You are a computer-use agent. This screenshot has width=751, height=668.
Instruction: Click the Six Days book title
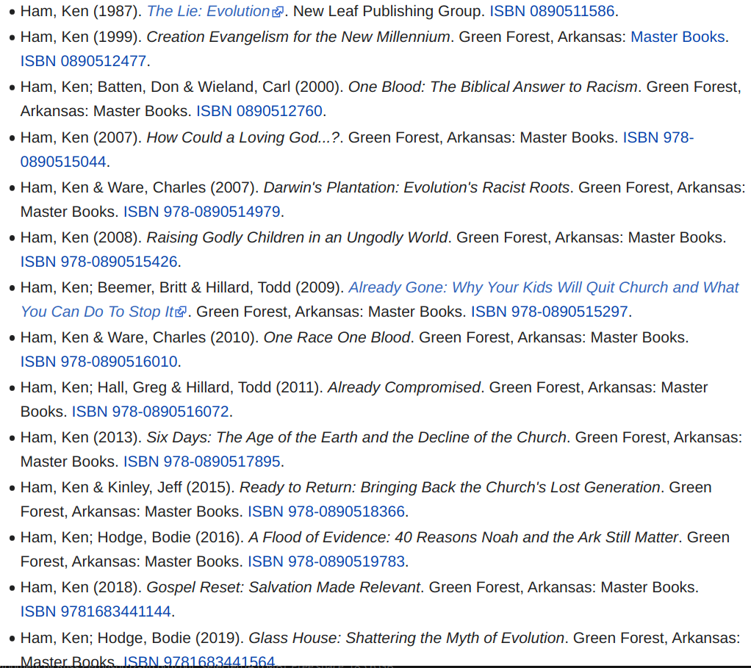[x=356, y=438]
